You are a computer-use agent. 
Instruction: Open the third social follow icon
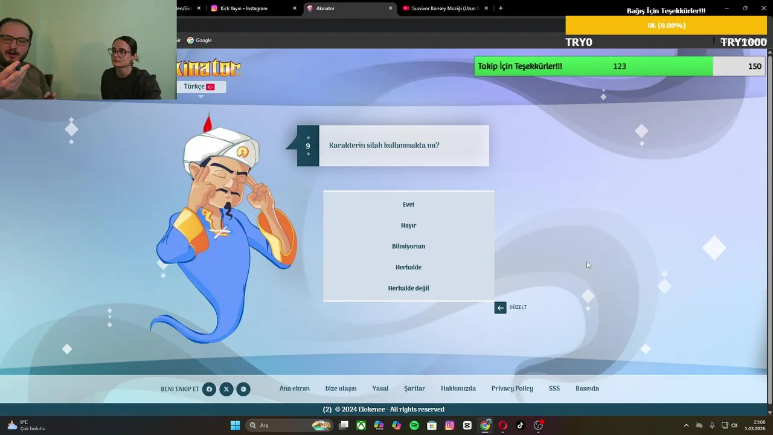tap(243, 389)
